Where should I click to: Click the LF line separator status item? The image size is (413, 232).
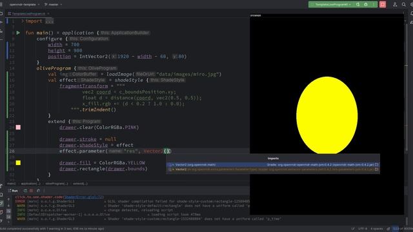pos(353,229)
